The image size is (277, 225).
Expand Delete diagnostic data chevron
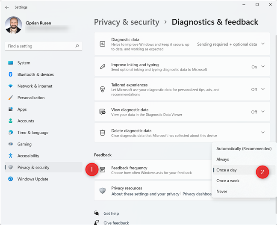(263, 132)
